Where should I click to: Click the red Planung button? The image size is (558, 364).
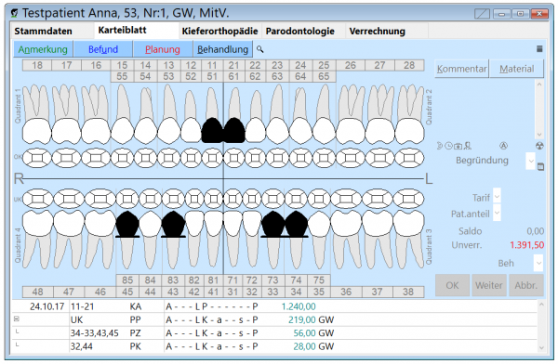[x=163, y=49]
